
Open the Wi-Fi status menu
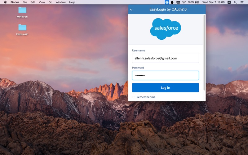click(184, 2)
